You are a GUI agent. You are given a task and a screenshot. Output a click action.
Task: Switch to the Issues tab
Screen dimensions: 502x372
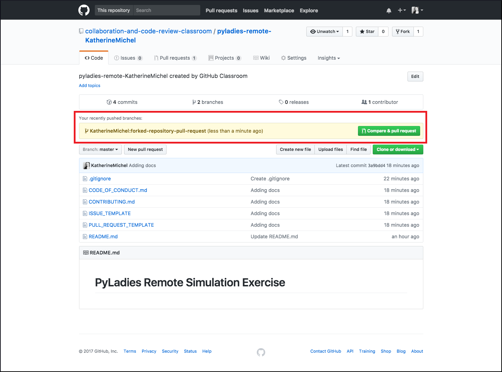128,58
